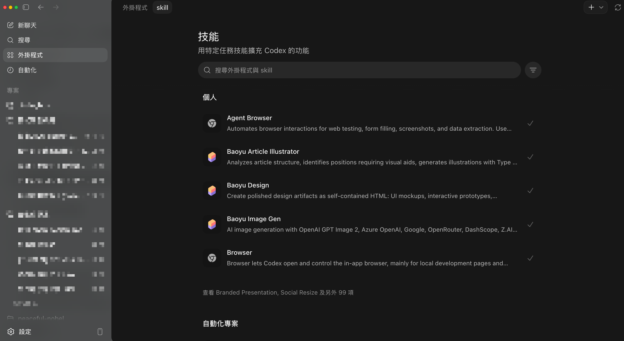Click the "自動化專案" section heading

(220, 323)
